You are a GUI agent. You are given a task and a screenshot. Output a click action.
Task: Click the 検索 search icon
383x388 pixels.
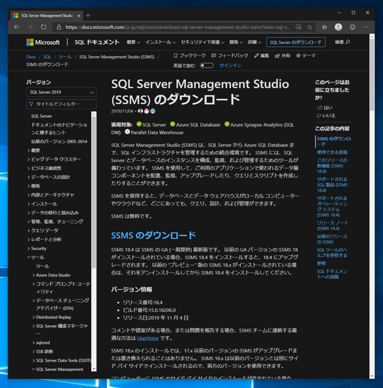pos(342,42)
